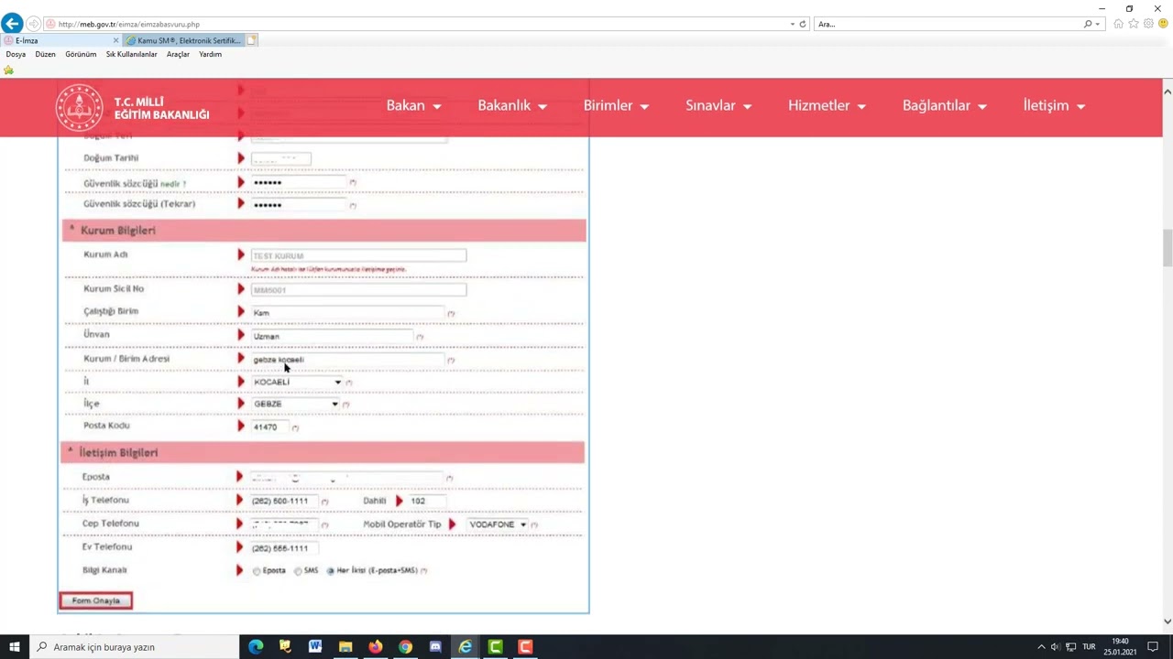
Task: Click the Ünvan field containing Uzman
Action: tap(333, 336)
